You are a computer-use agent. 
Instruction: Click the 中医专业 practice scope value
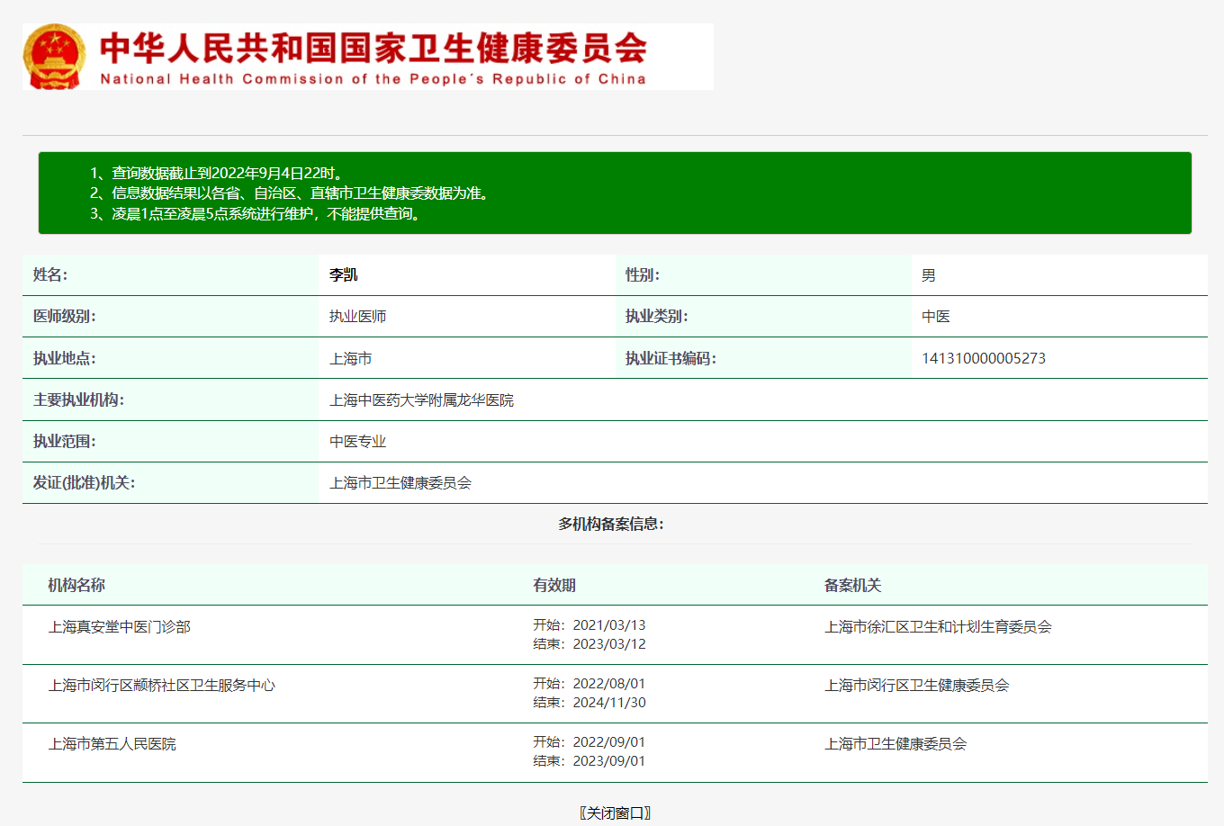click(358, 441)
